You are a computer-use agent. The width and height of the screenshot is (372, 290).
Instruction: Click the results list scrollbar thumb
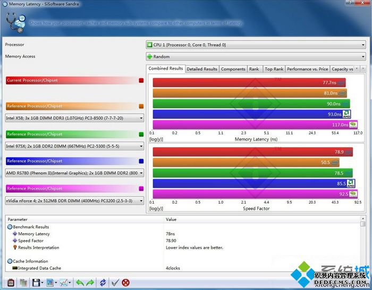click(363, 224)
